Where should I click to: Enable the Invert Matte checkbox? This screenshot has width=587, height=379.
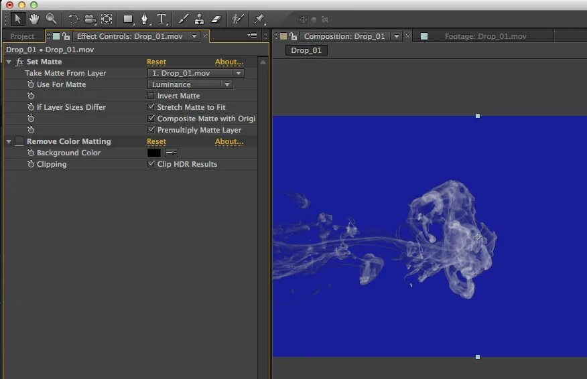[x=151, y=96]
